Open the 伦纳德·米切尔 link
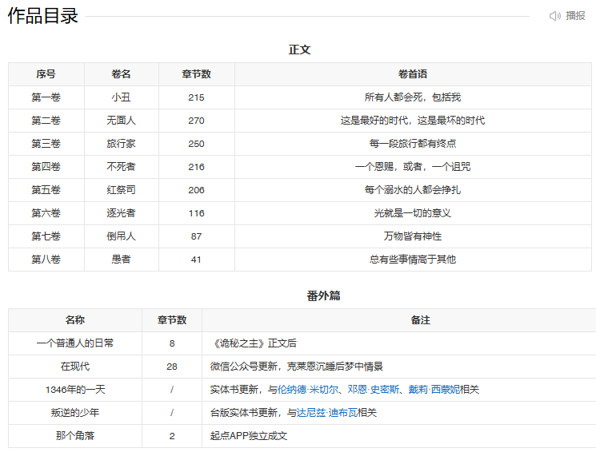This screenshot has width=596, height=452. 307,390
